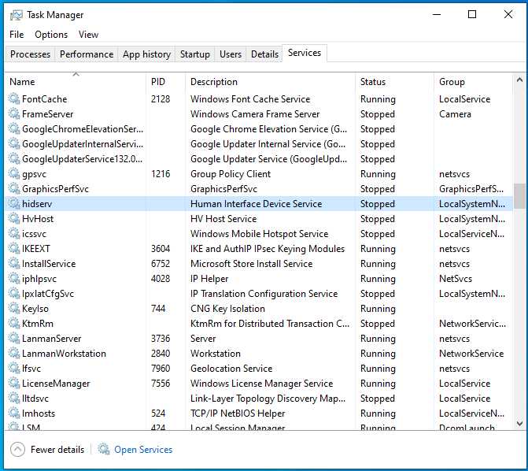Click the gear icon beside IKEEXT
The width and height of the screenshot is (528, 471).
click(14, 248)
